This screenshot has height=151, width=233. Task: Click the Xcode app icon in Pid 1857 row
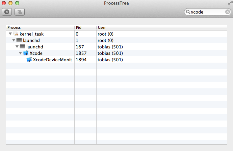pyautogui.click(x=26, y=53)
